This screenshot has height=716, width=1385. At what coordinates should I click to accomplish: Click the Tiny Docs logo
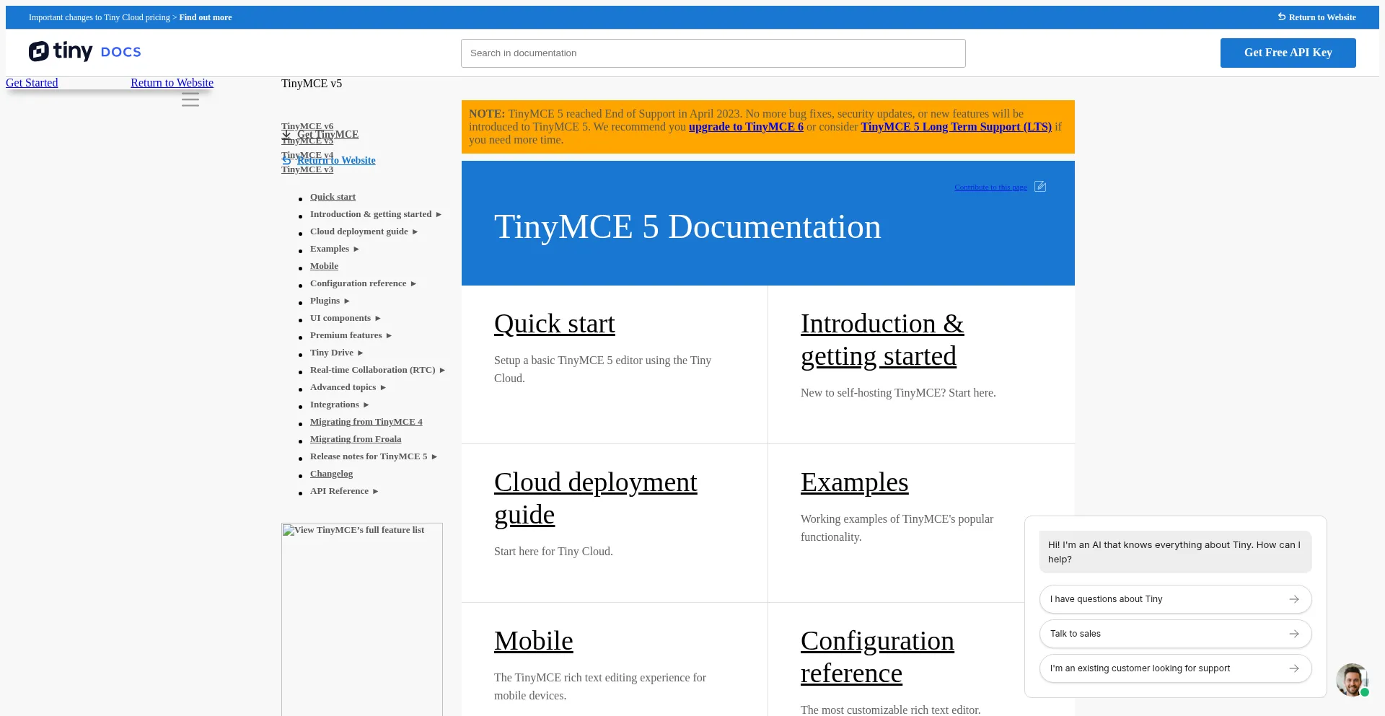pyautogui.click(x=85, y=51)
